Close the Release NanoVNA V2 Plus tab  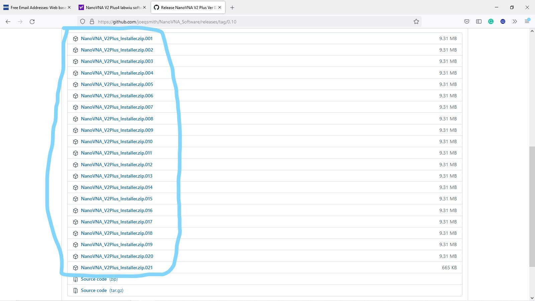pos(220,7)
